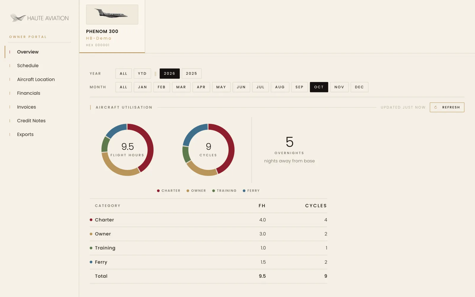475x297 pixels.
Task: Filter by MAY month
Action: (x=221, y=87)
